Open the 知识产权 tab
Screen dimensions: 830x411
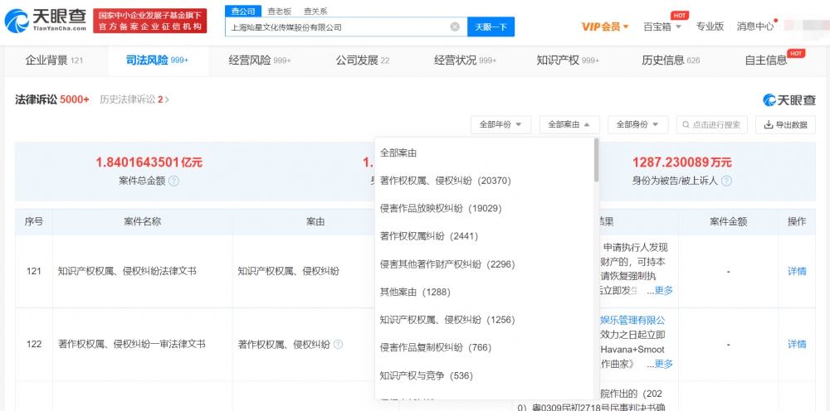tap(568, 60)
